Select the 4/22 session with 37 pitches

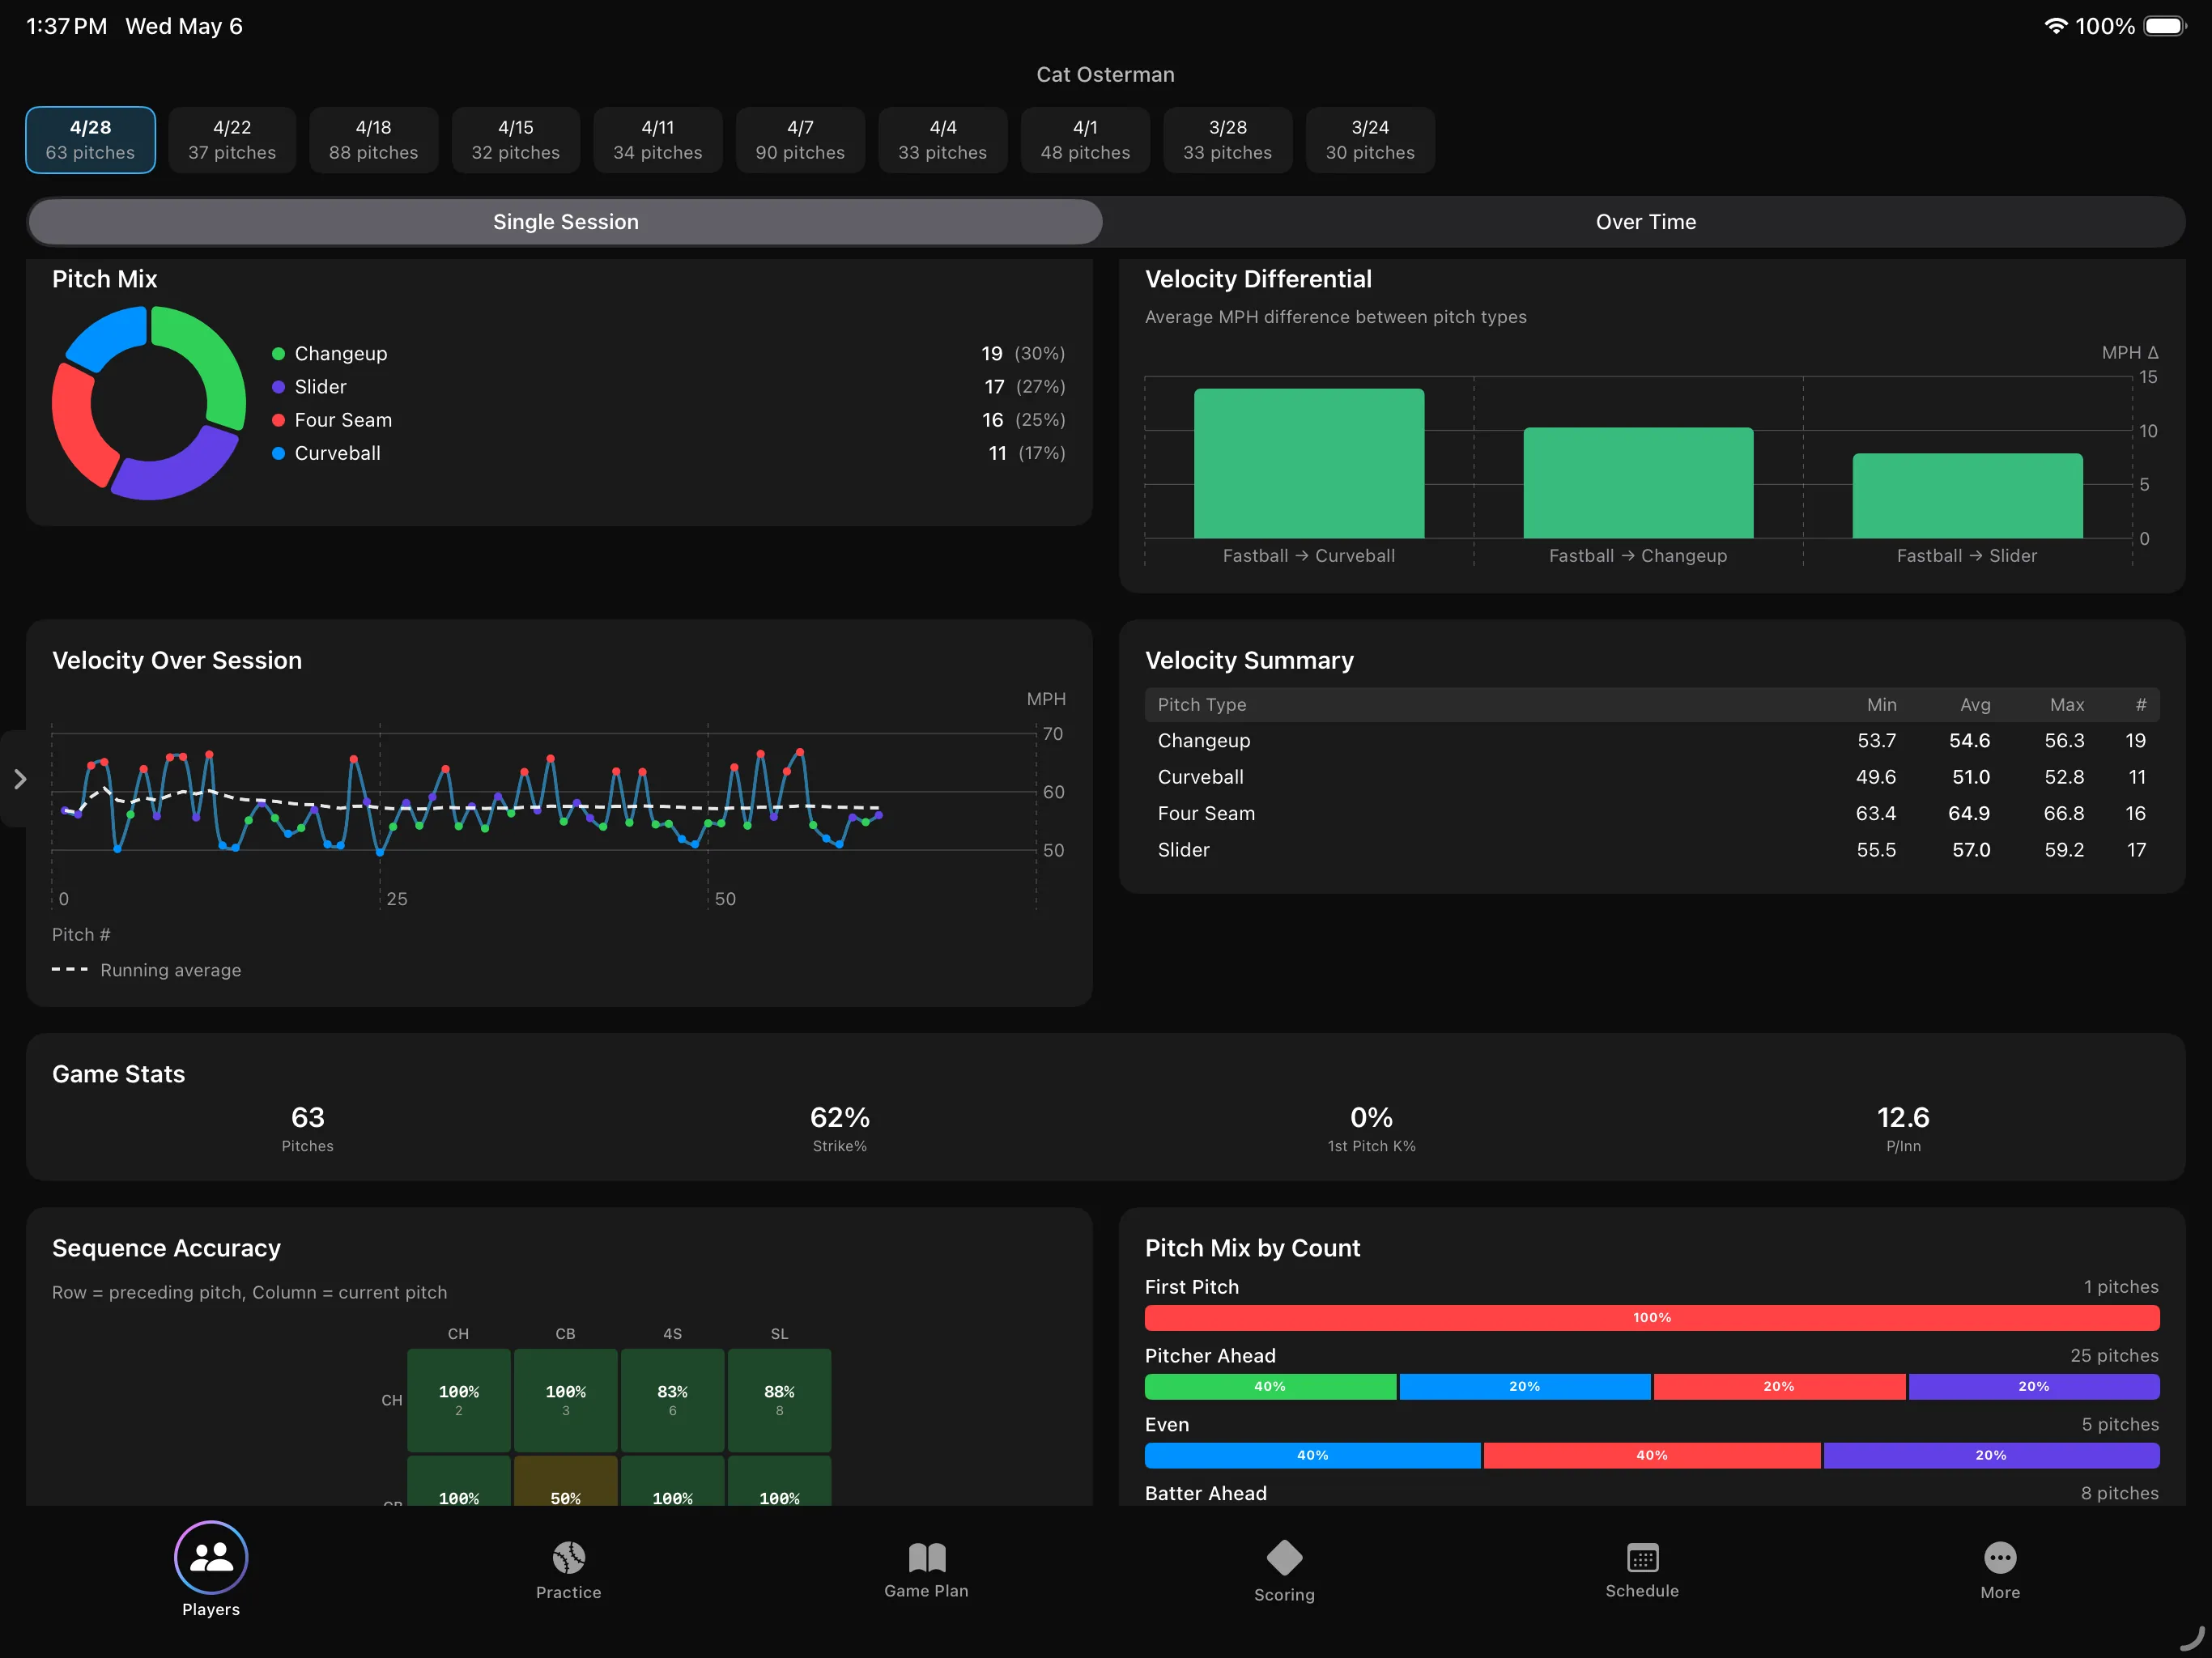click(232, 140)
